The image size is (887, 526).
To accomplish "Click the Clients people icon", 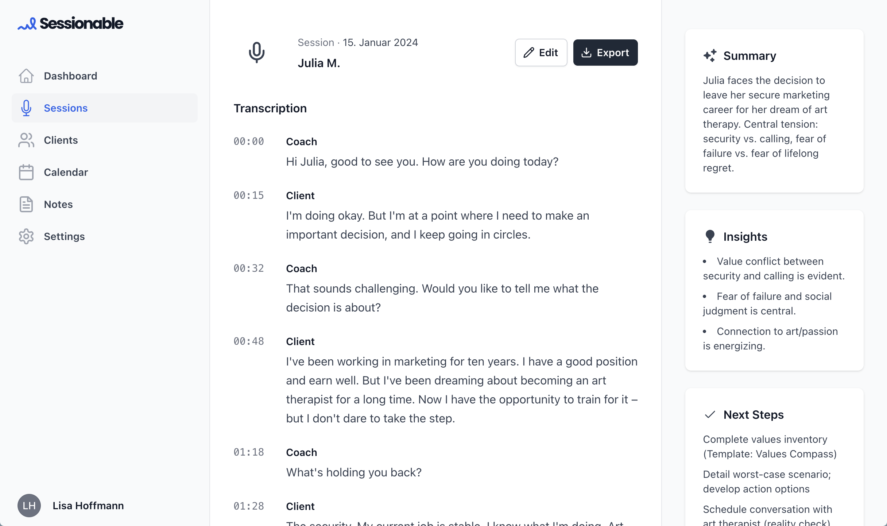I will coord(26,140).
